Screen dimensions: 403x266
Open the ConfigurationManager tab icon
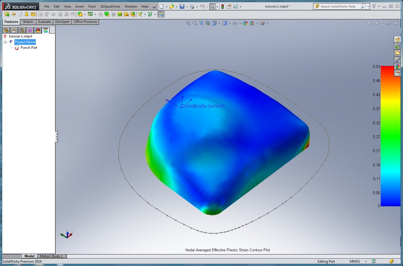(x=22, y=30)
